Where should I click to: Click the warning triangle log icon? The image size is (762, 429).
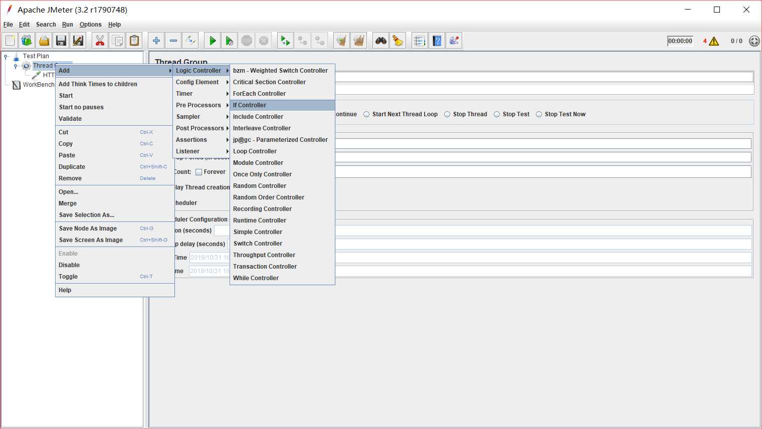click(x=714, y=41)
